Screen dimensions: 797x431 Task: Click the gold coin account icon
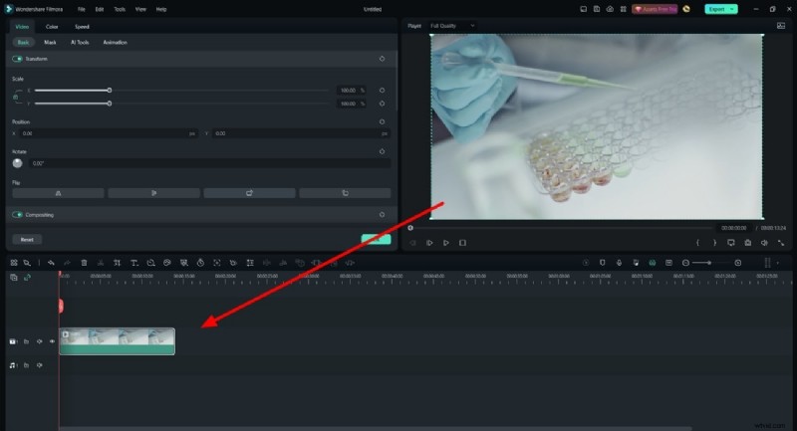[x=686, y=9]
